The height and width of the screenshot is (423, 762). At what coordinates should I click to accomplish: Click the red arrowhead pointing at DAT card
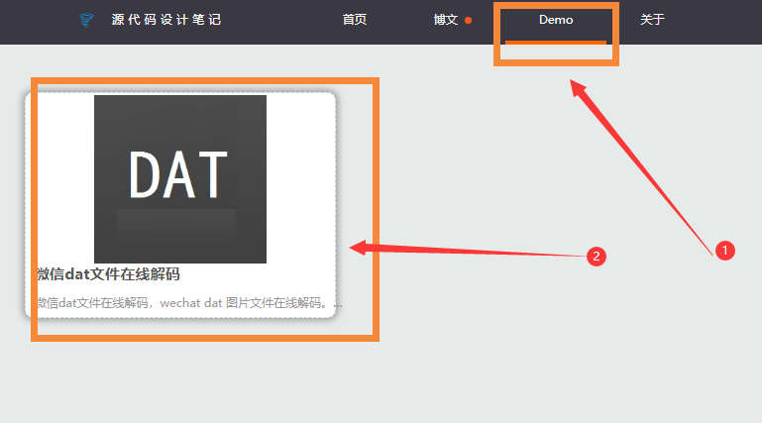coord(359,248)
